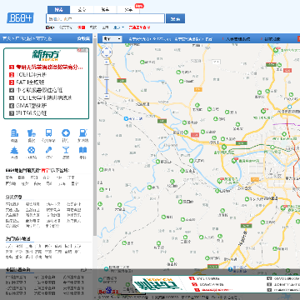The image size is (300, 300).
Task: Click the blue search button
Action: [x=175, y=18]
